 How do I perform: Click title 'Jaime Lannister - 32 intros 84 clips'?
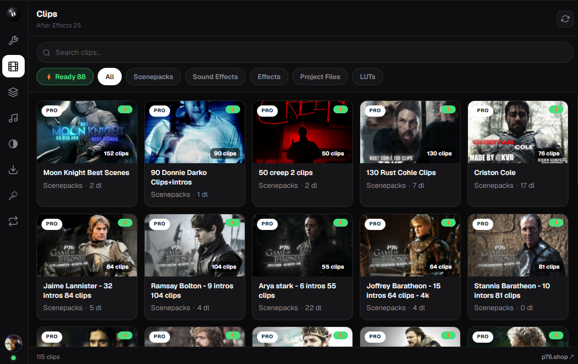(x=78, y=291)
